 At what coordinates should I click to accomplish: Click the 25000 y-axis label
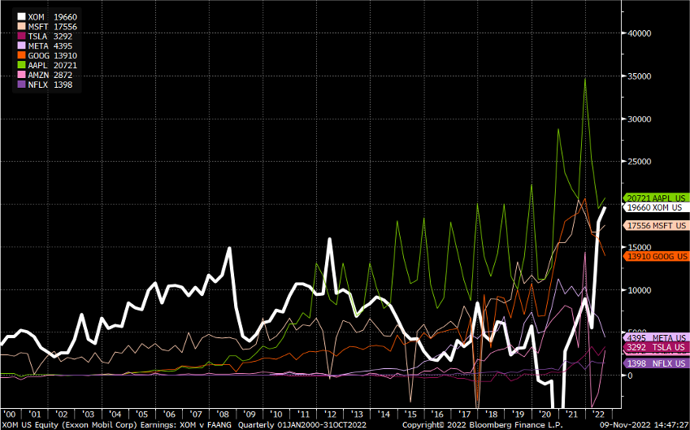pos(640,162)
